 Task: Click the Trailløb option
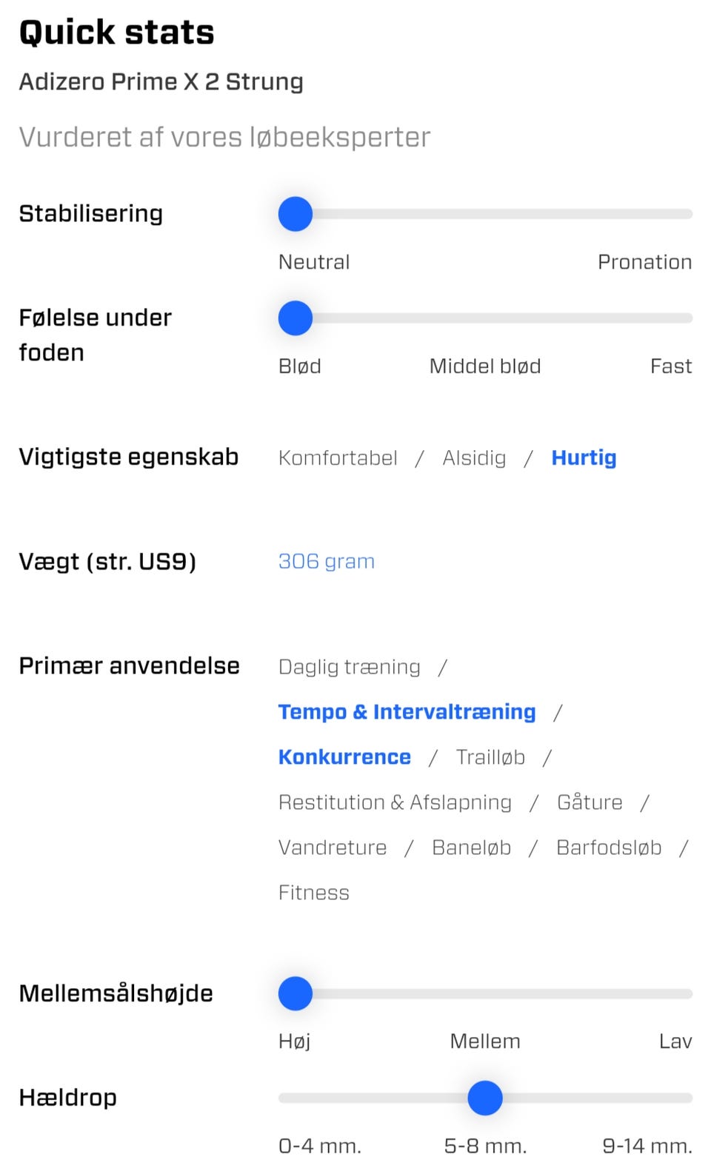pyautogui.click(x=490, y=756)
